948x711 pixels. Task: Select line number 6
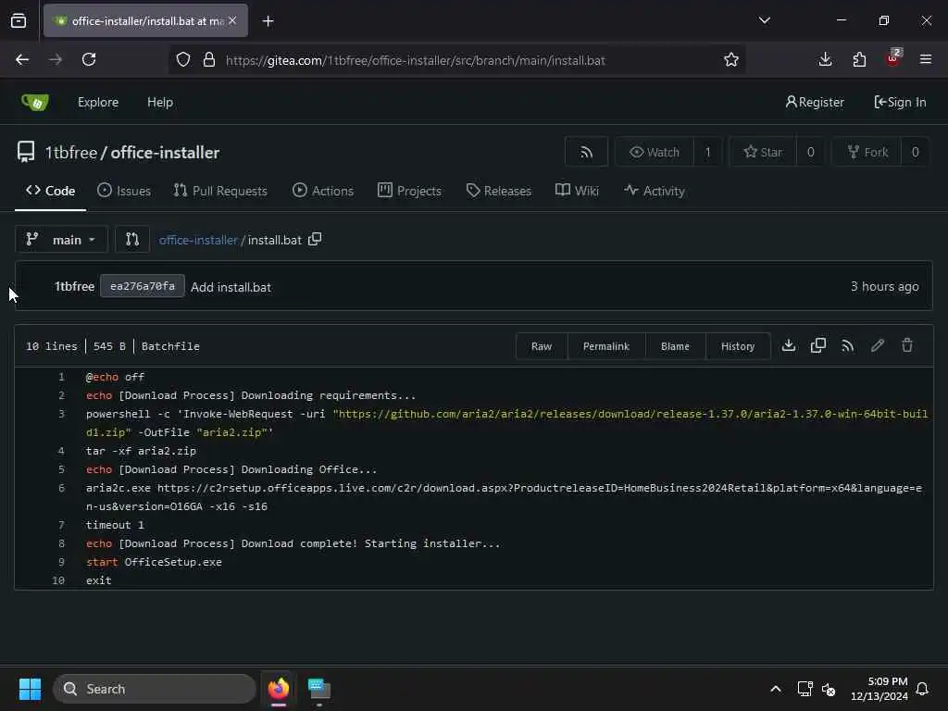click(61, 488)
